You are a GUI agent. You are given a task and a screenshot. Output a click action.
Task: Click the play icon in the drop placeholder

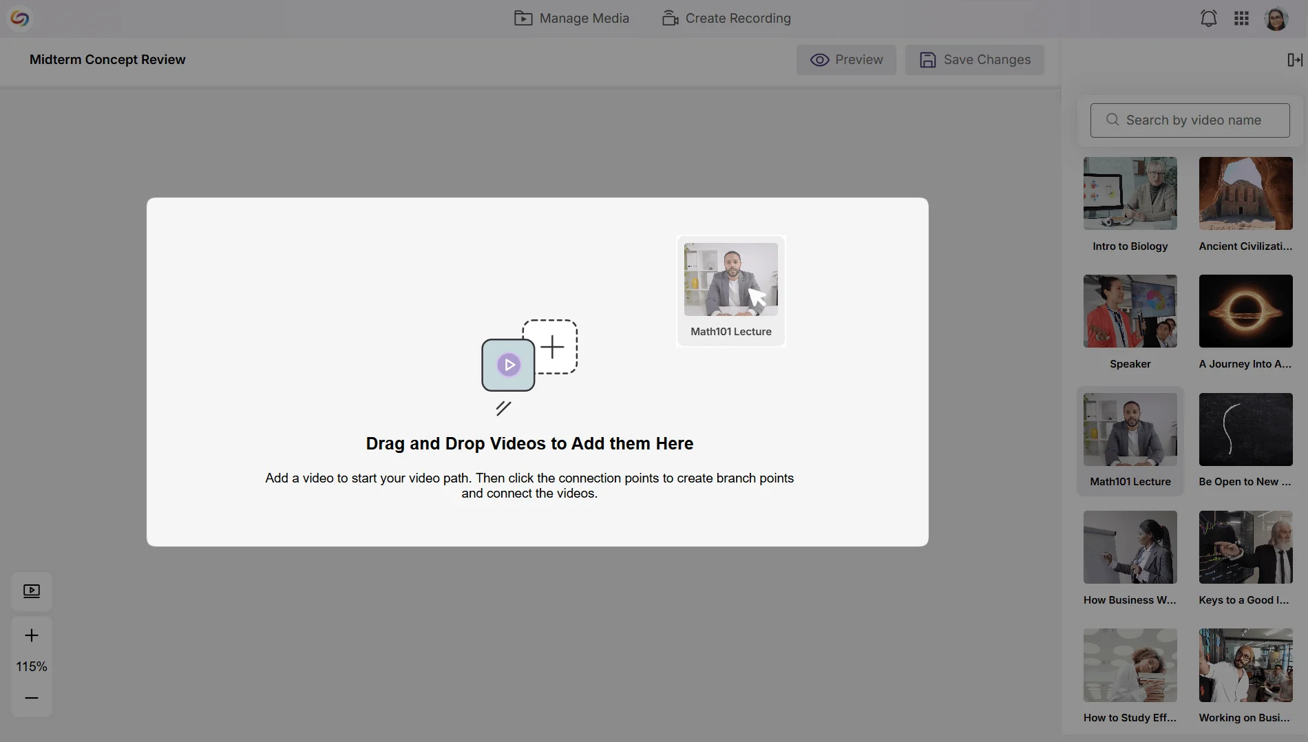click(x=508, y=365)
